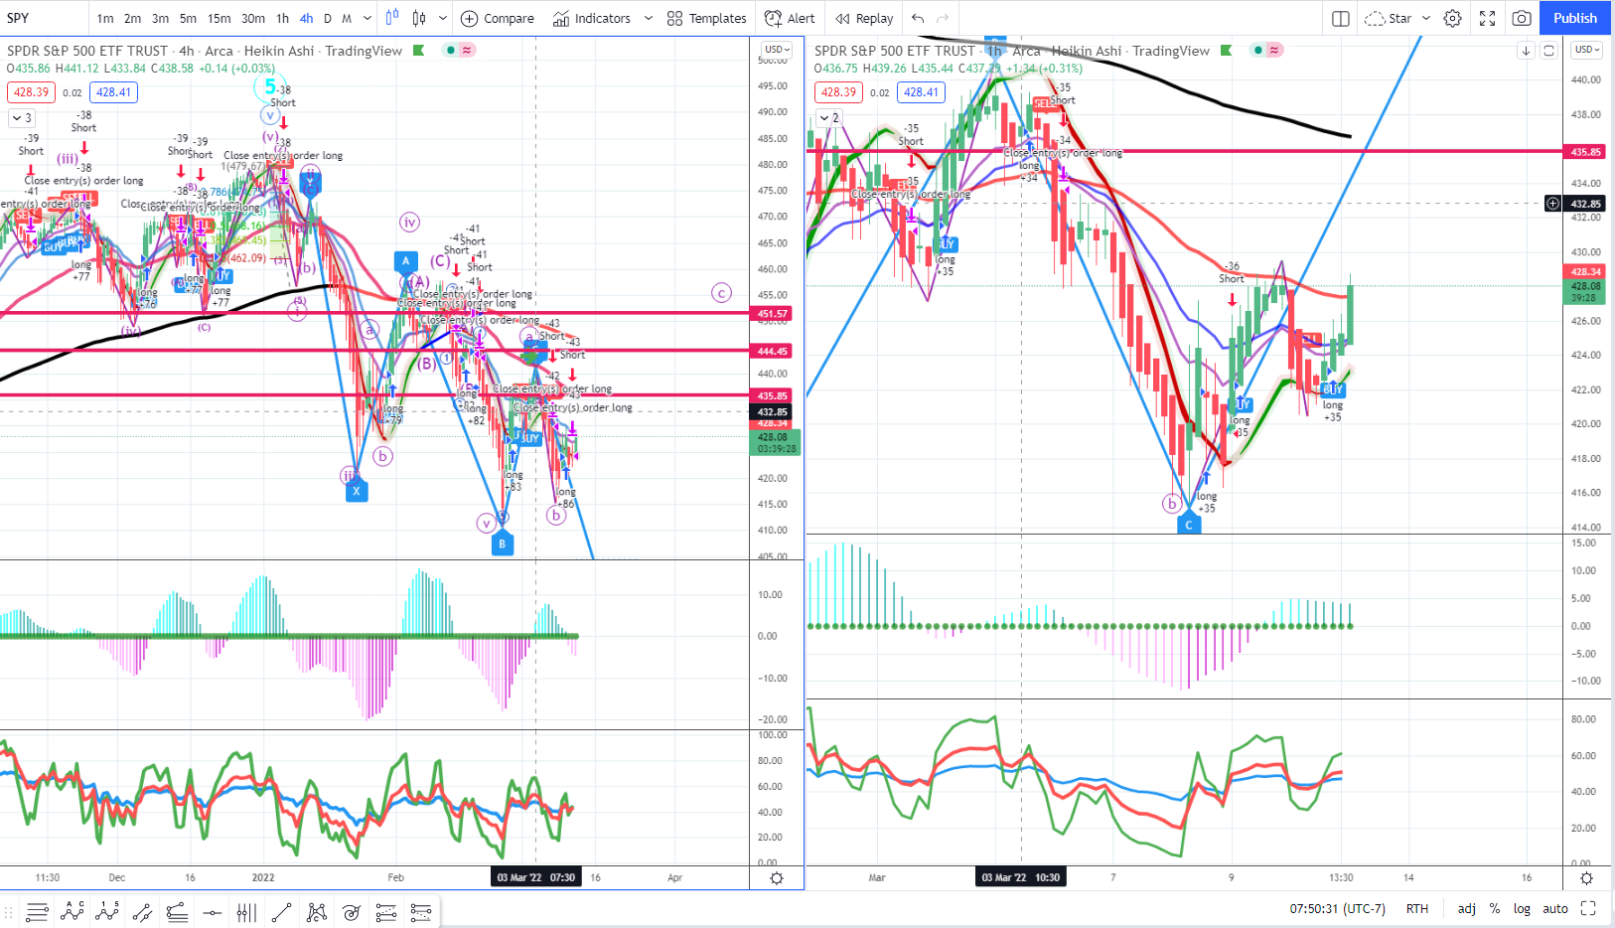Viewport: 1615px width, 928px height.
Task: Enter fullscreen mode
Action: pyautogui.click(x=1487, y=18)
